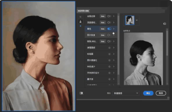The width and height of the screenshot is (172, 112).
Task: Click the Beta badge on the 着色 row
Action: (103, 29)
